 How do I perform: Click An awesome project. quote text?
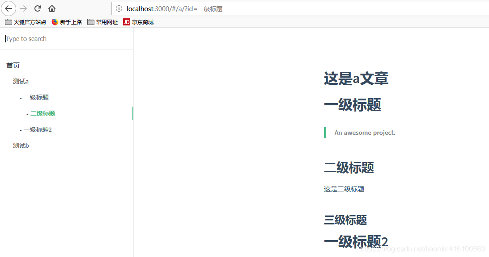click(365, 133)
